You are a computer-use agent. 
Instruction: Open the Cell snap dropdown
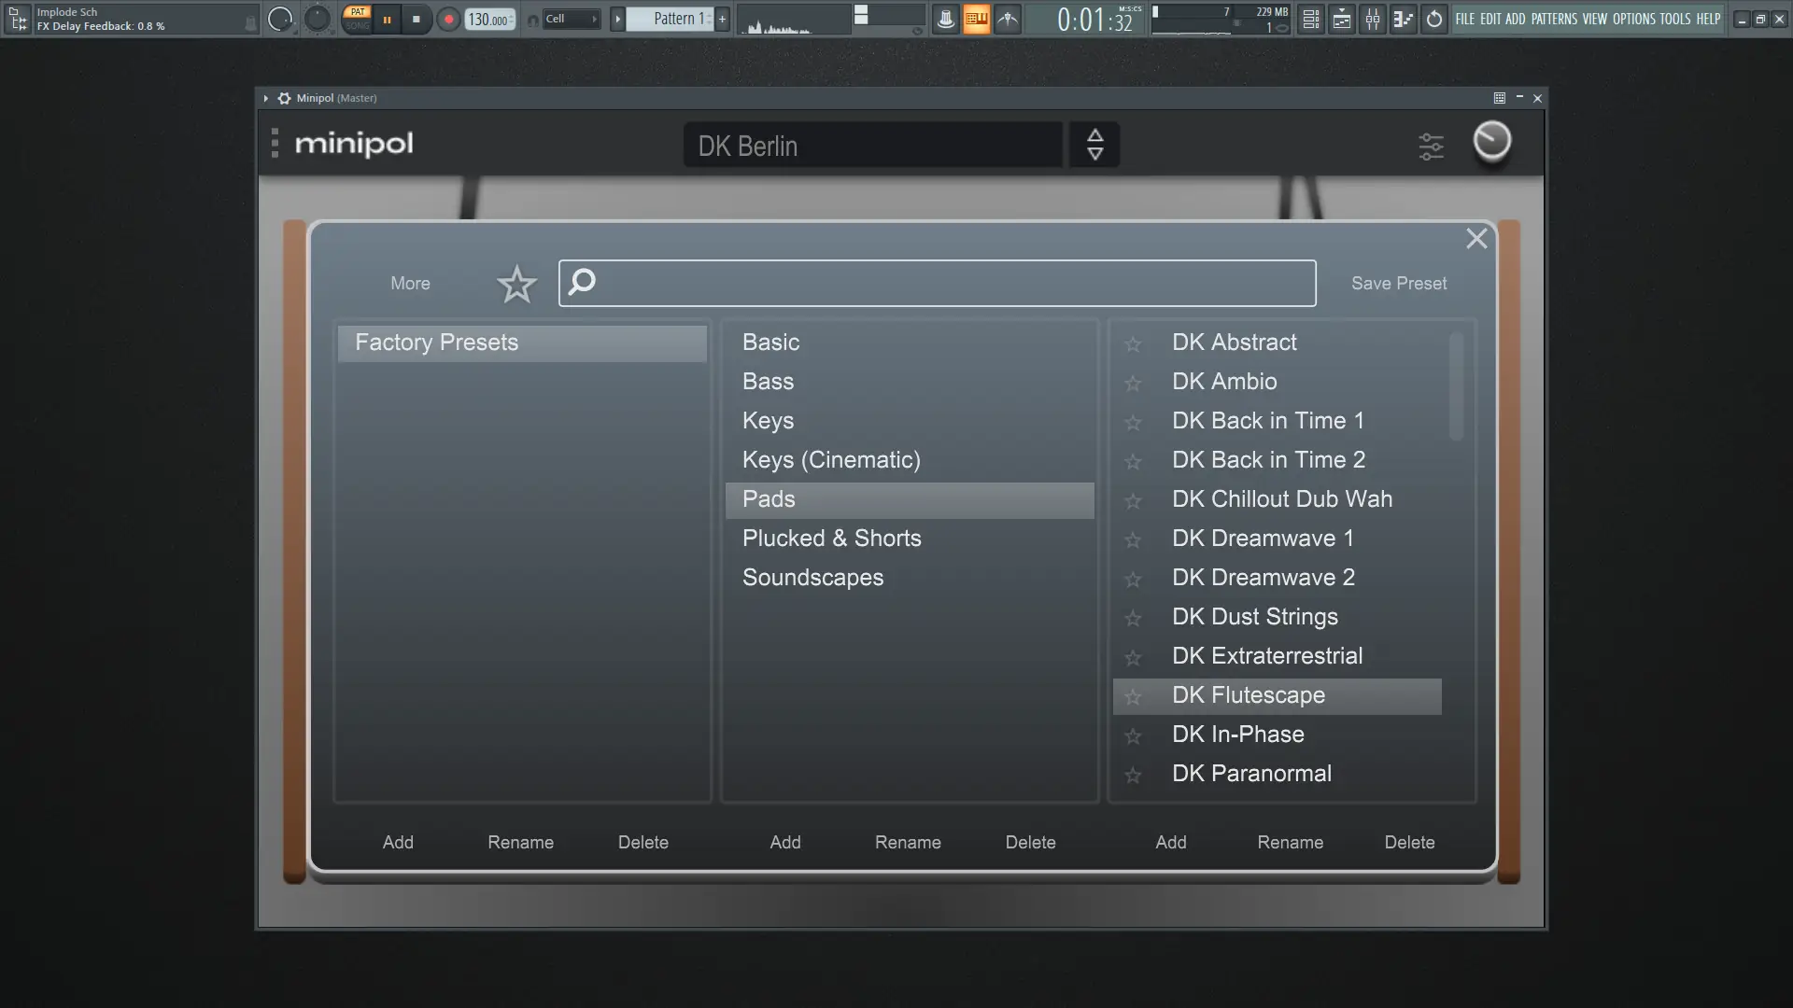click(570, 20)
